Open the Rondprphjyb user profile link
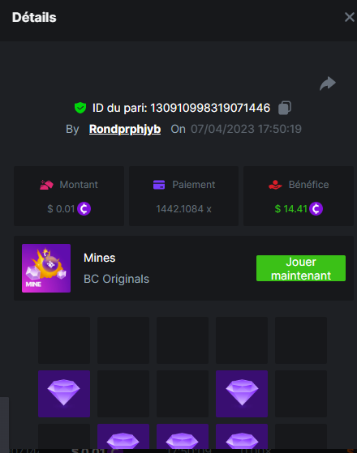 click(125, 129)
